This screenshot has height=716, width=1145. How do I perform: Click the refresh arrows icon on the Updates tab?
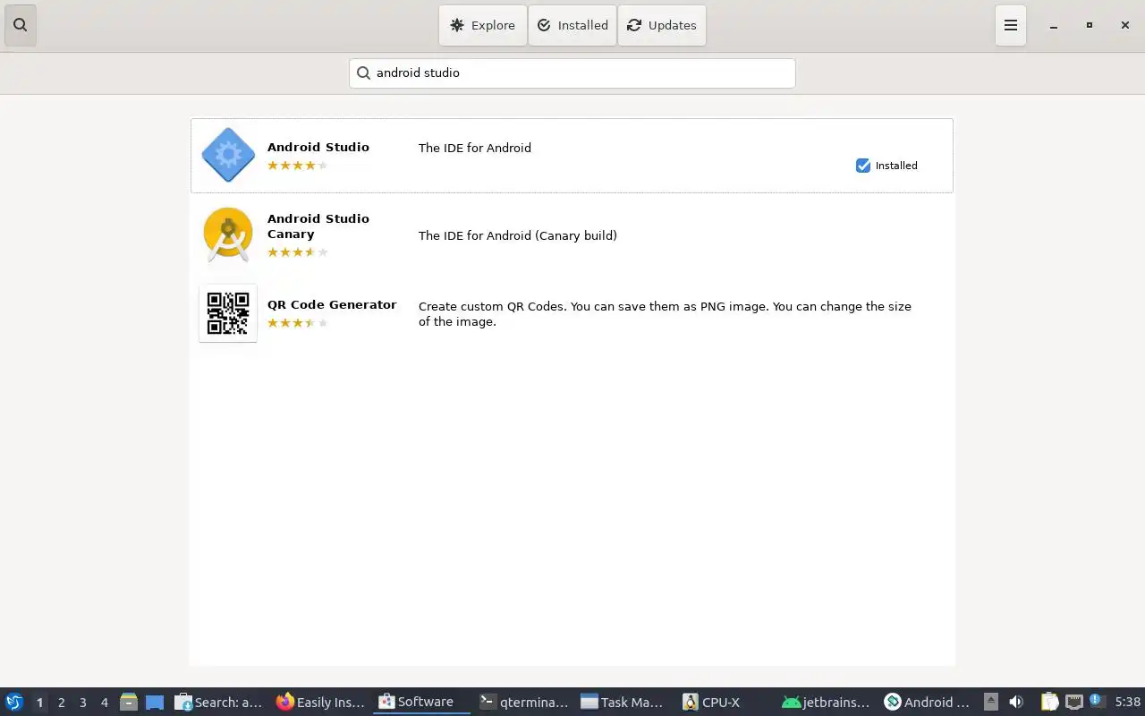click(x=634, y=25)
